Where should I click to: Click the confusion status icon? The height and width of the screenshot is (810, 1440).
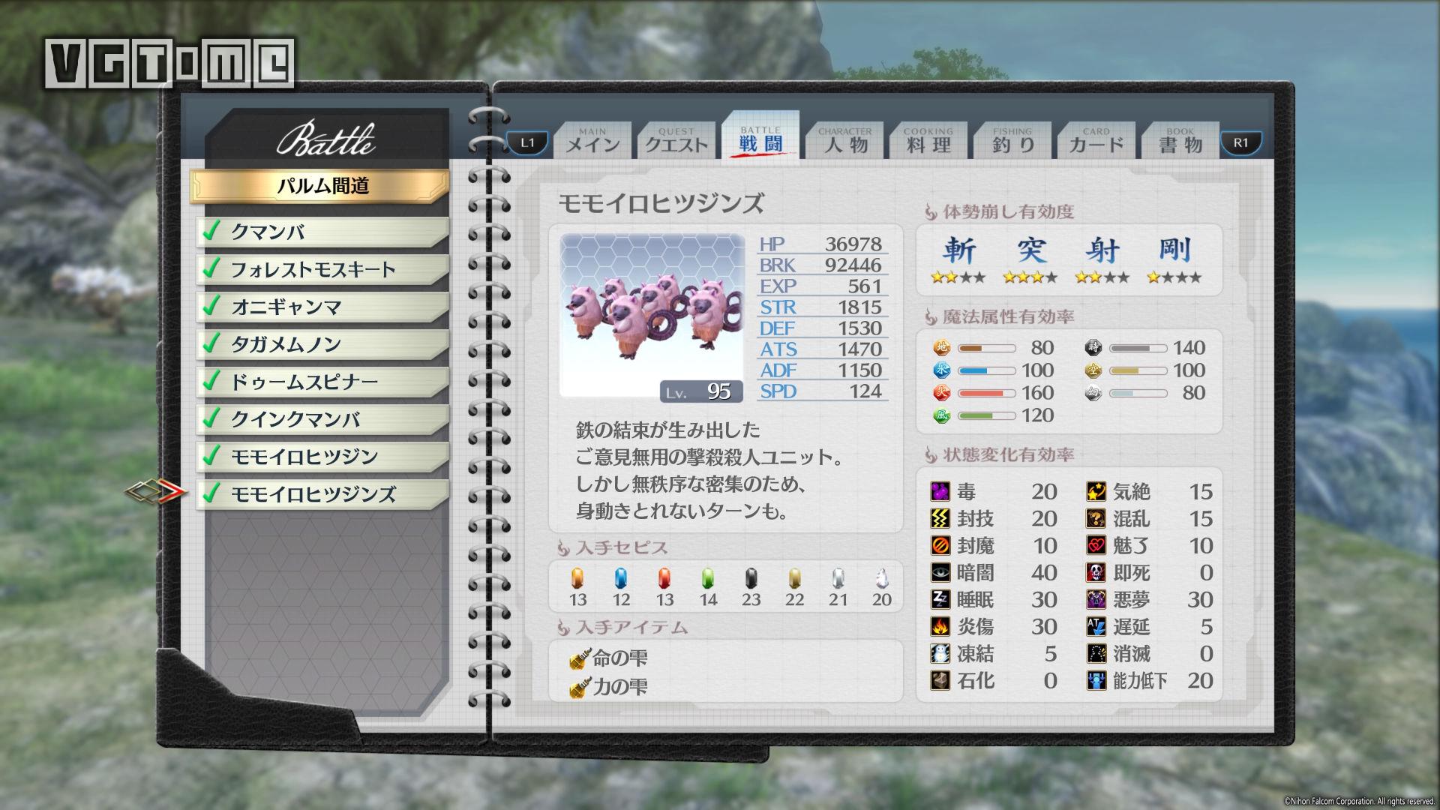(1096, 519)
